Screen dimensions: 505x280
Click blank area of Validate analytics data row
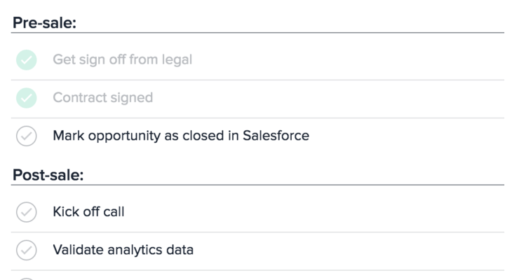[349, 251]
